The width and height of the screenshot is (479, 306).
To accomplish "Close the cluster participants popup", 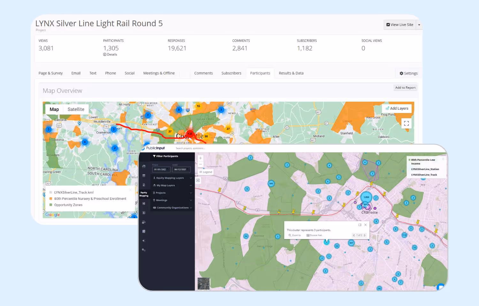I will (x=366, y=225).
